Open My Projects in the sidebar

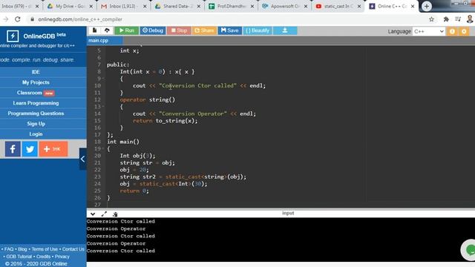click(x=36, y=82)
